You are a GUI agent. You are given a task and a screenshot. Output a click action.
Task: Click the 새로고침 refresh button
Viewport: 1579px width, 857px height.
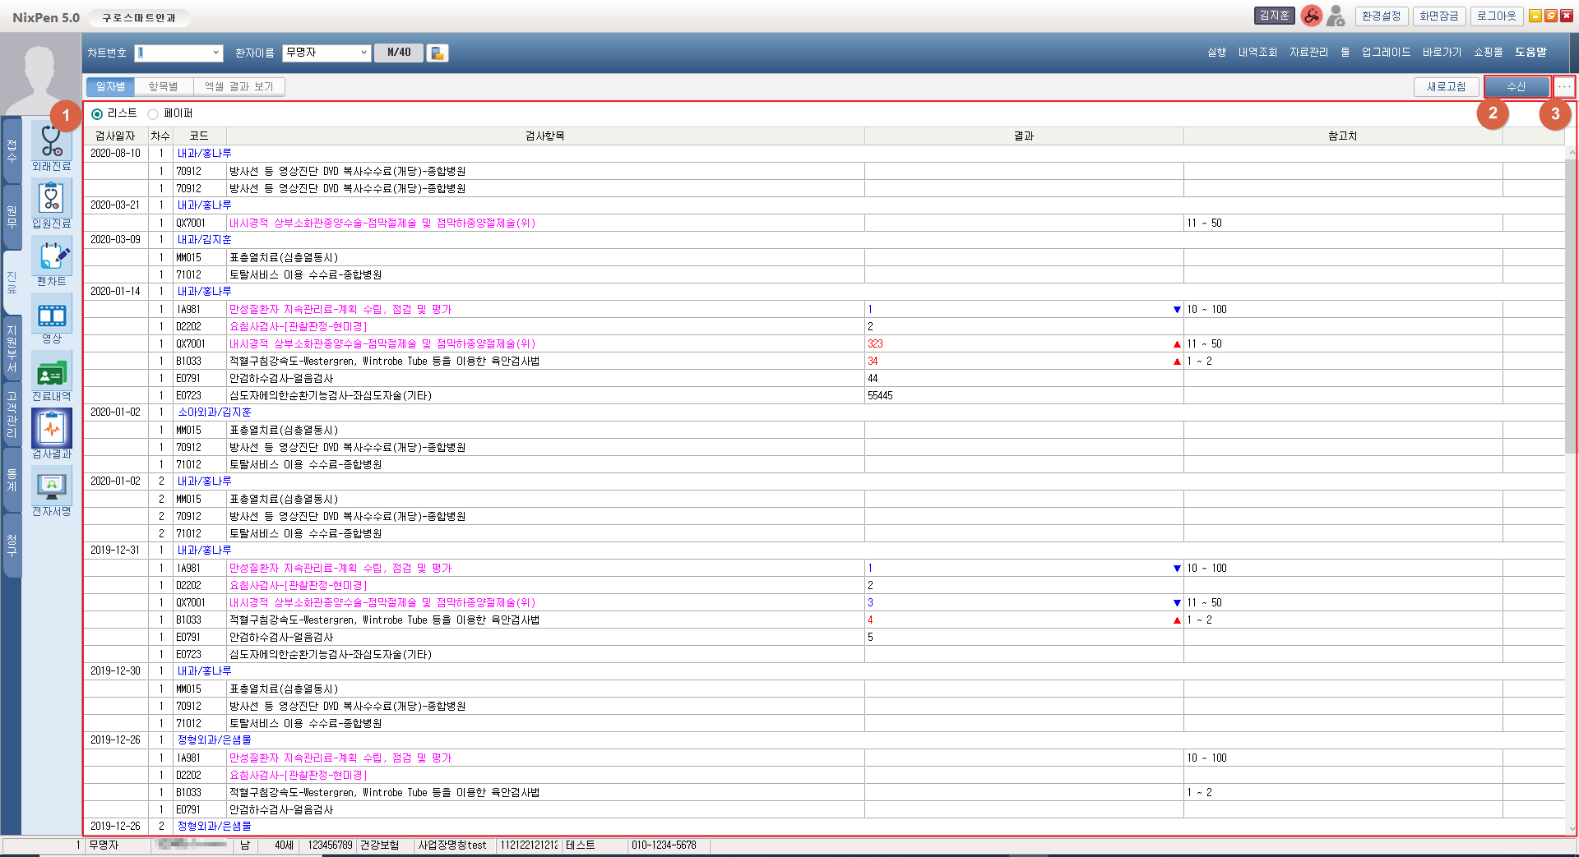point(1446,87)
